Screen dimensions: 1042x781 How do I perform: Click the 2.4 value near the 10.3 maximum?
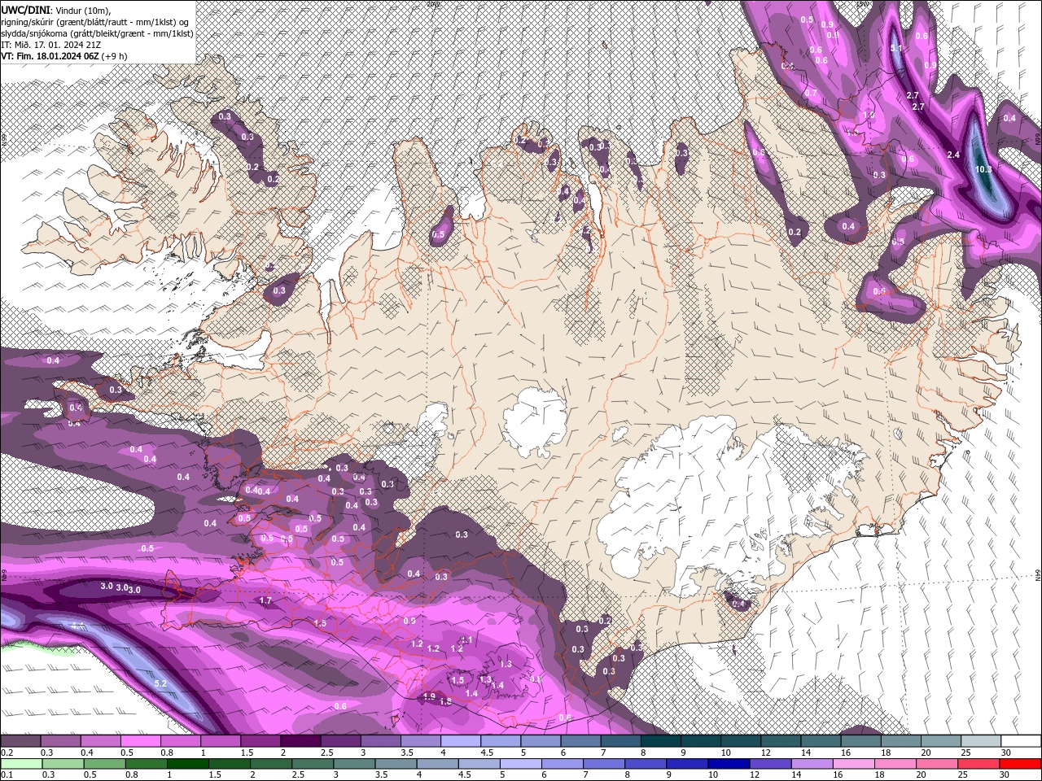[953, 155]
